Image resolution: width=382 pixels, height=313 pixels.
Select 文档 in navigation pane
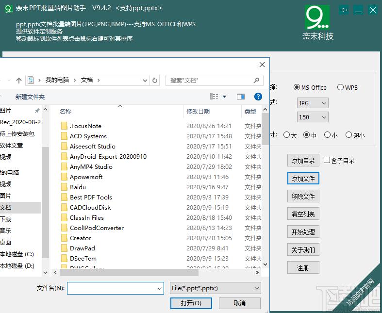20,208
